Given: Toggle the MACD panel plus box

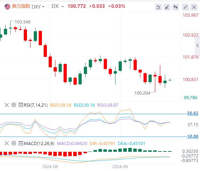Looking at the screenshot, I should click(21, 143).
